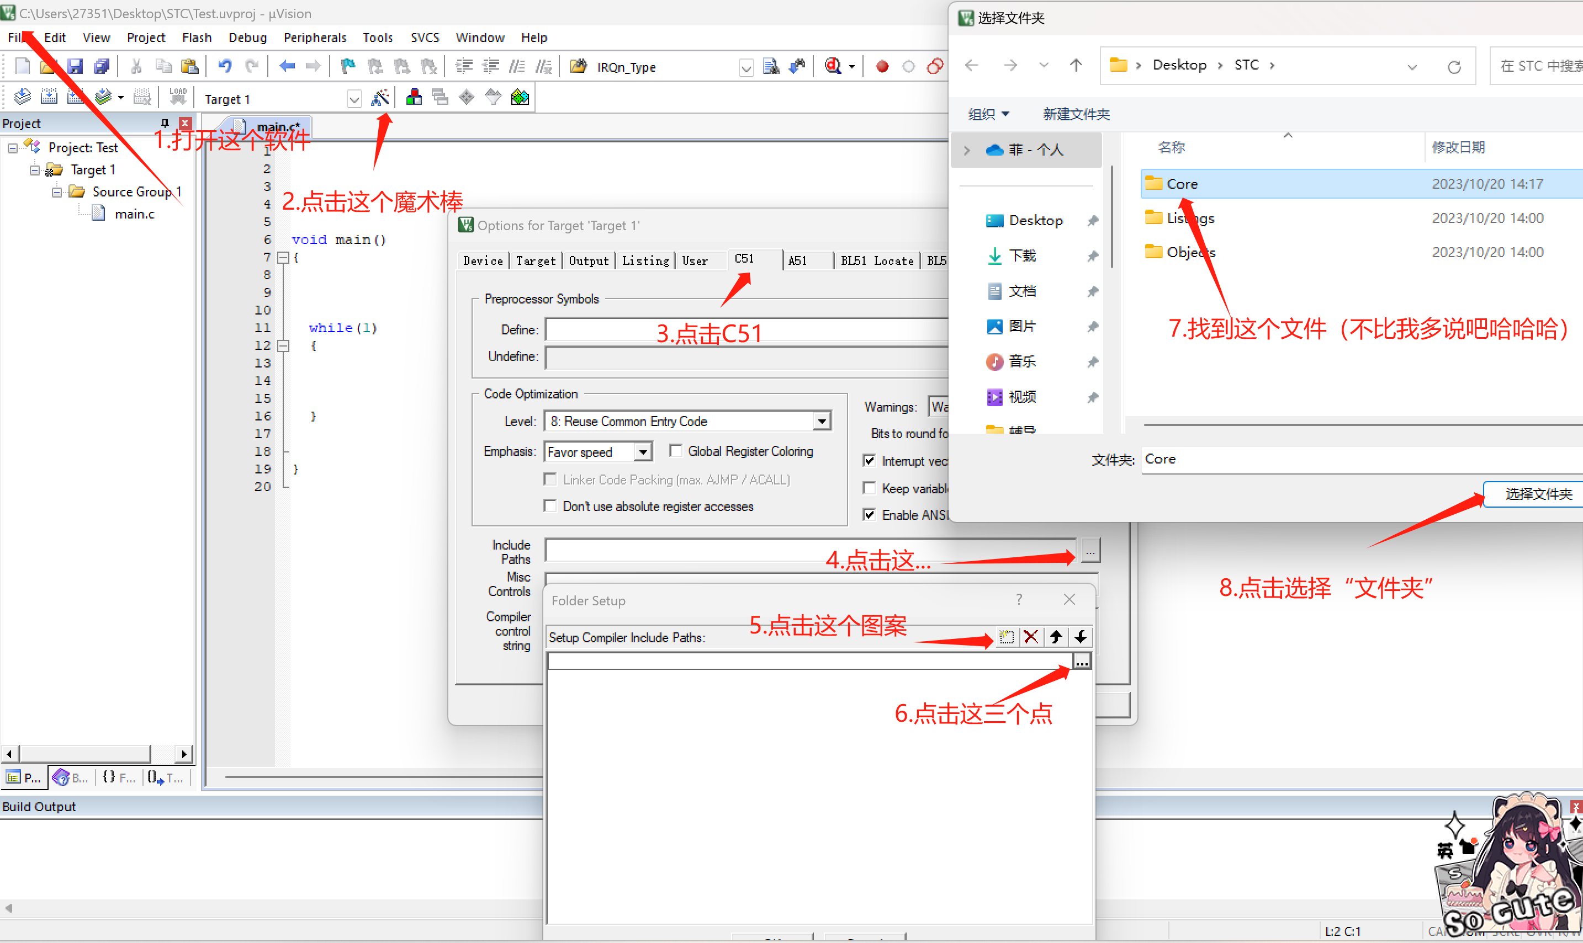Click the red X delete icon in Folder Setup
Viewport: 1583px width, 943px height.
click(x=1030, y=637)
